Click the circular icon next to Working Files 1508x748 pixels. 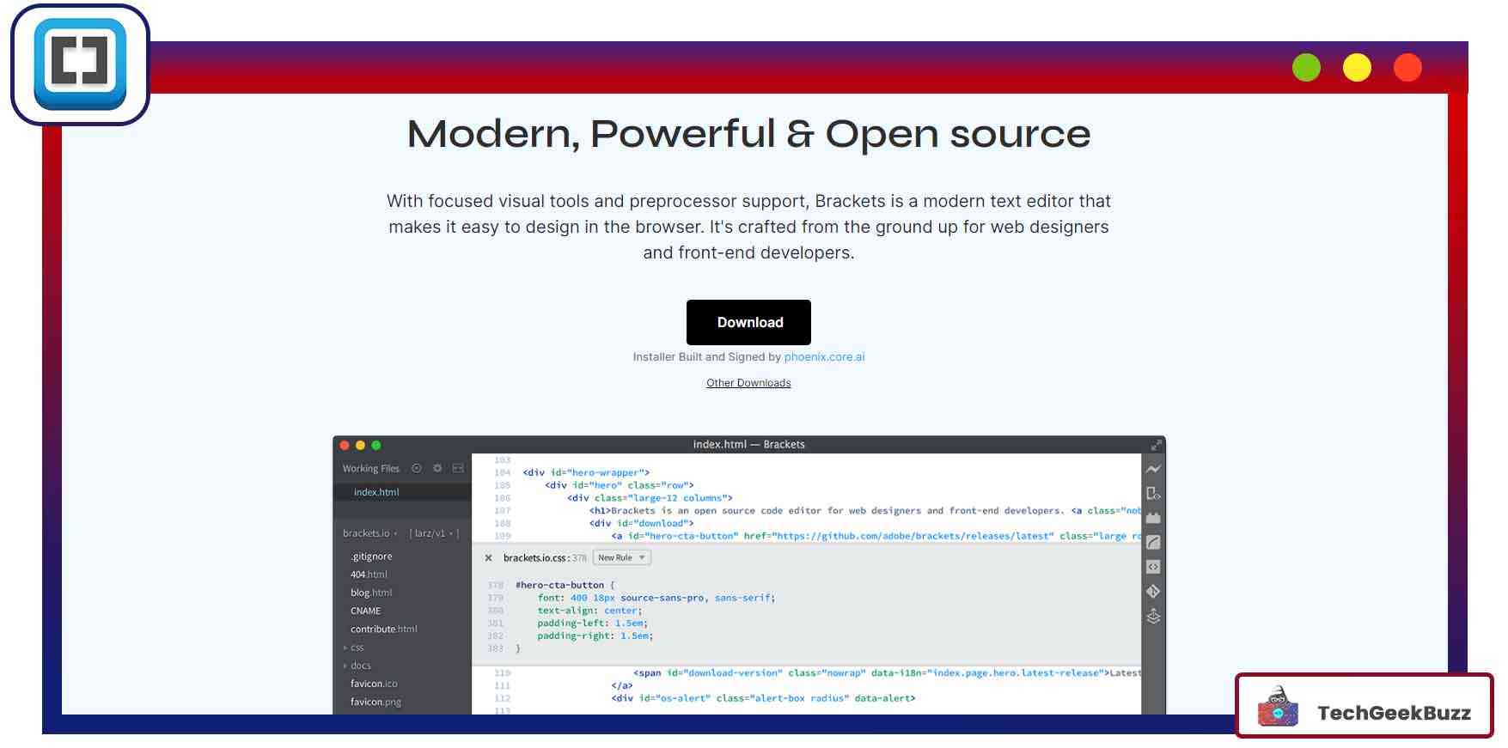(417, 468)
